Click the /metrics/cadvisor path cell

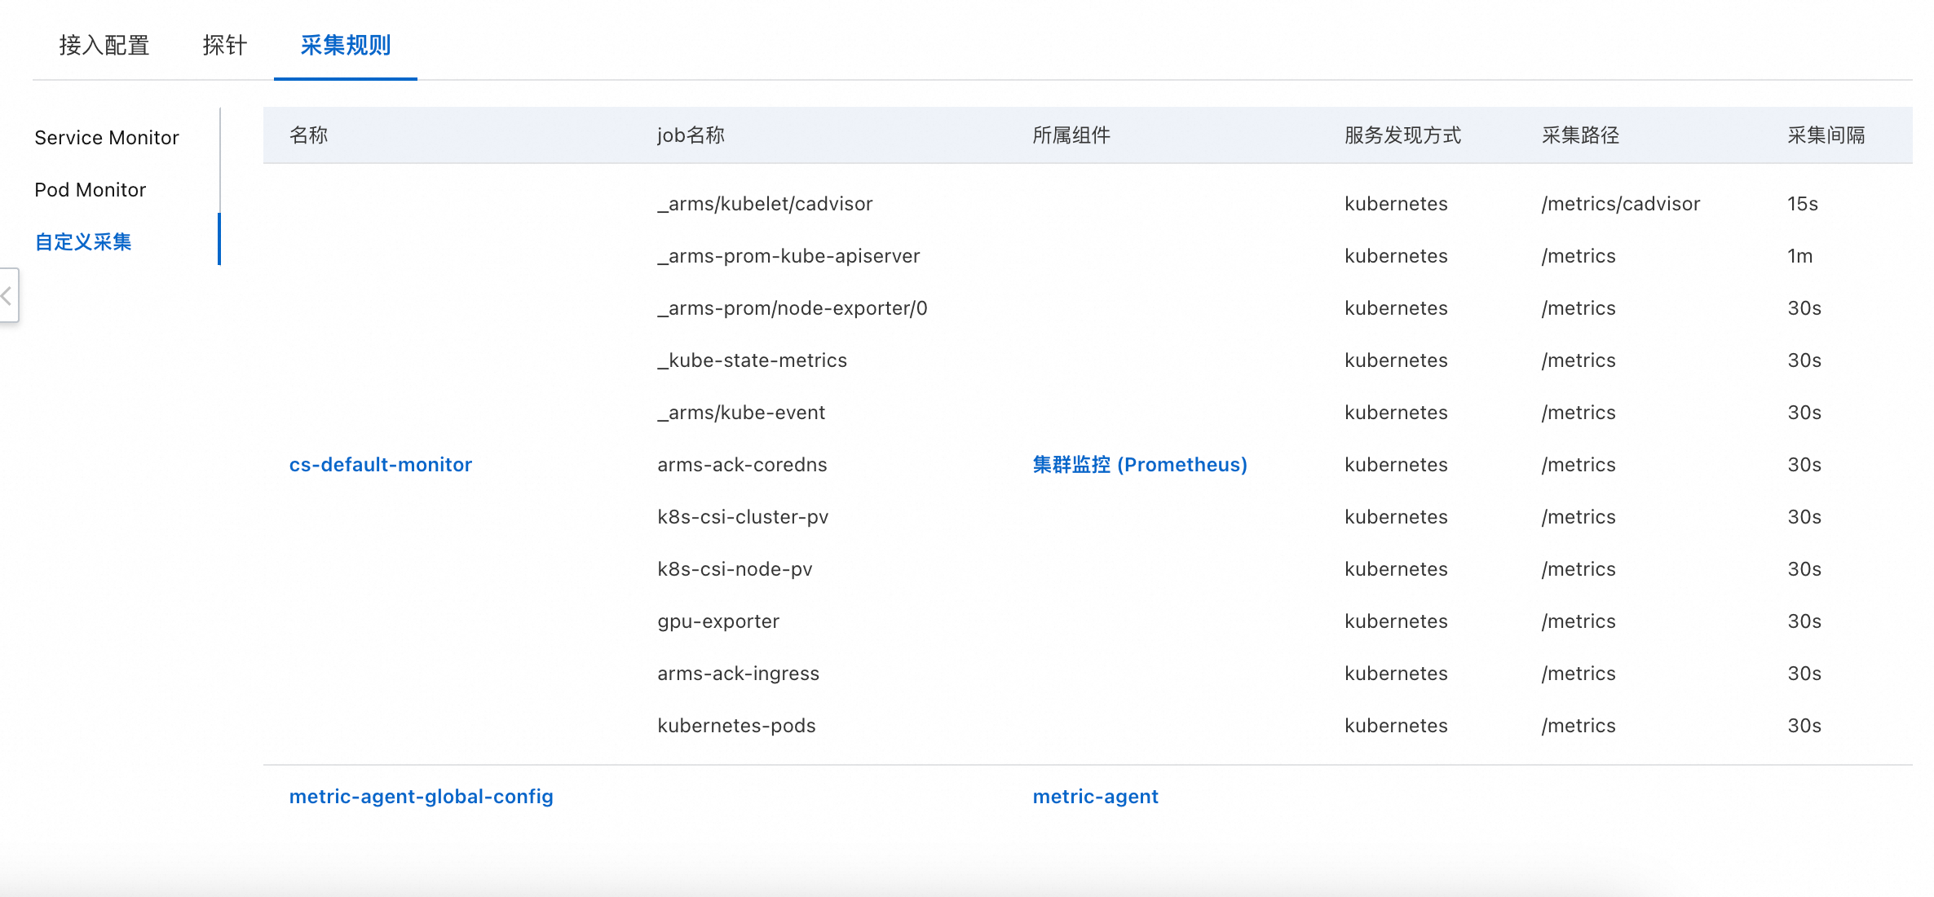pos(1620,204)
